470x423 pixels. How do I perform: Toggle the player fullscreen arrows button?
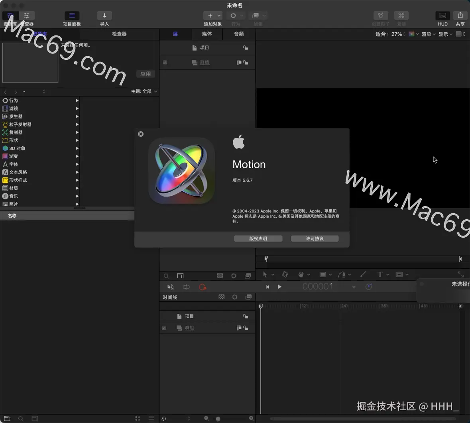coord(461,274)
